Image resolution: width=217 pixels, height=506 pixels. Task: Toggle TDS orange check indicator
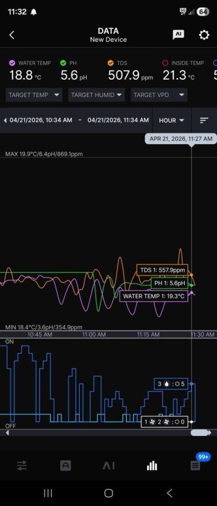coord(111,63)
